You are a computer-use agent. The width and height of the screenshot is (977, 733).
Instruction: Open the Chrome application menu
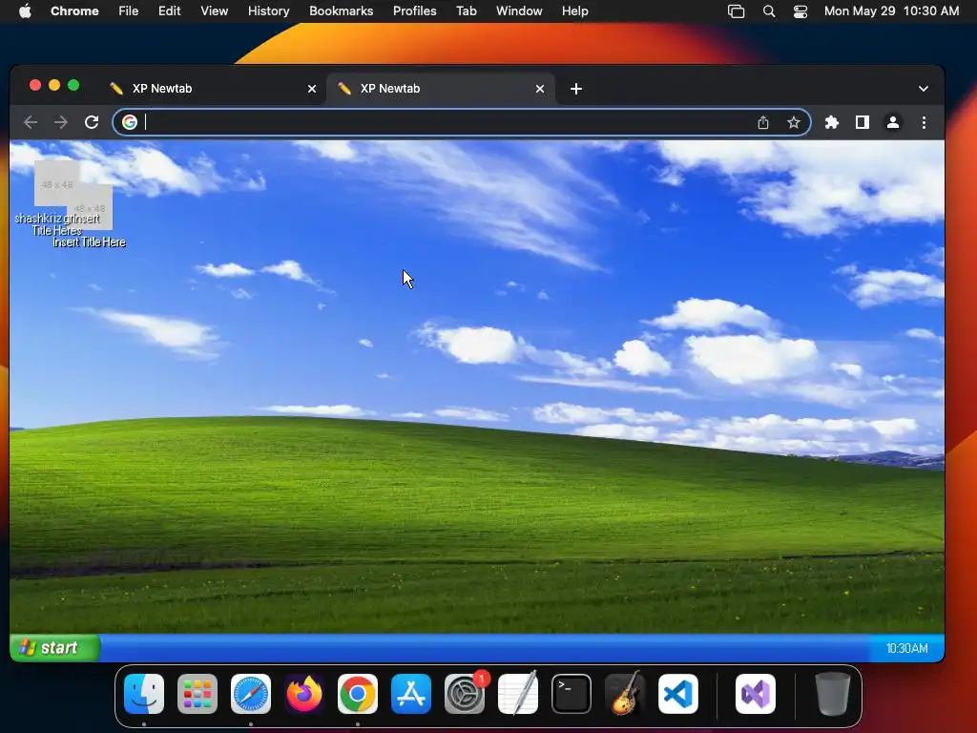74,10
